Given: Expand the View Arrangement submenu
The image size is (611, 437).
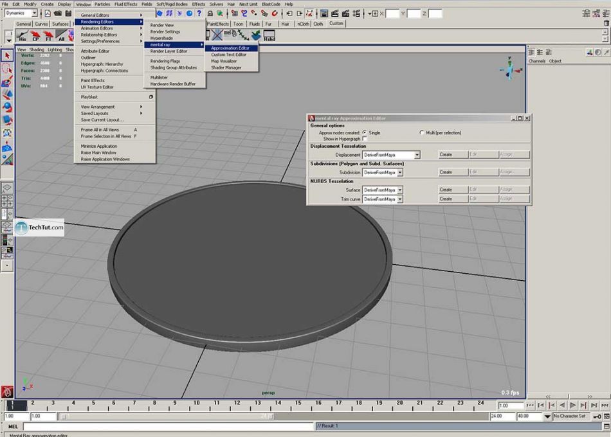Looking at the screenshot, I should tap(111, 107).
